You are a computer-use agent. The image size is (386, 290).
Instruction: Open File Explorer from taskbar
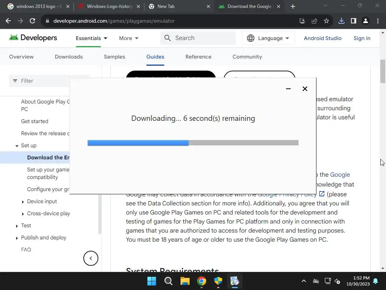(x=185, y=281)
